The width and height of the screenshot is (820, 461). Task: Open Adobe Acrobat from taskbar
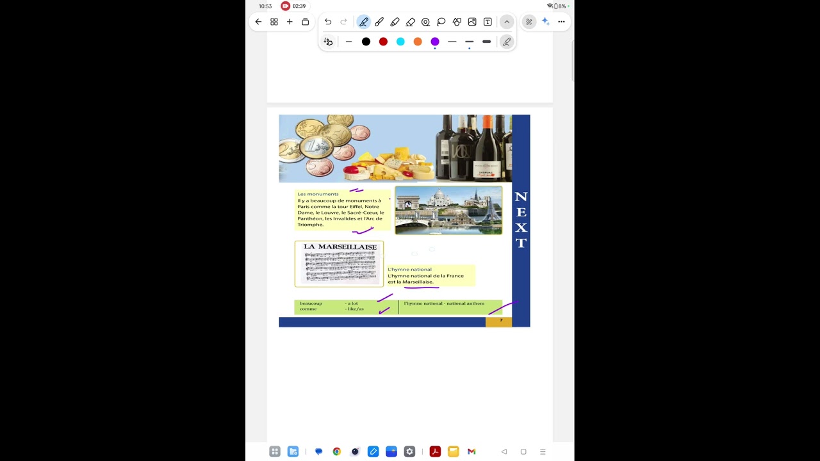pos(435,451)
